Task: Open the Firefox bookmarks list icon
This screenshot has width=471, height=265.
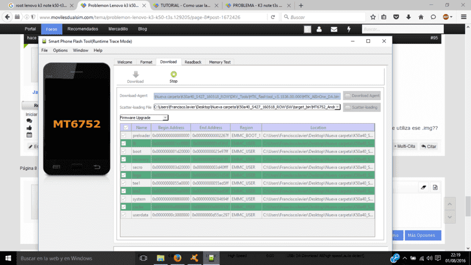Action: [x=384, y=17]
